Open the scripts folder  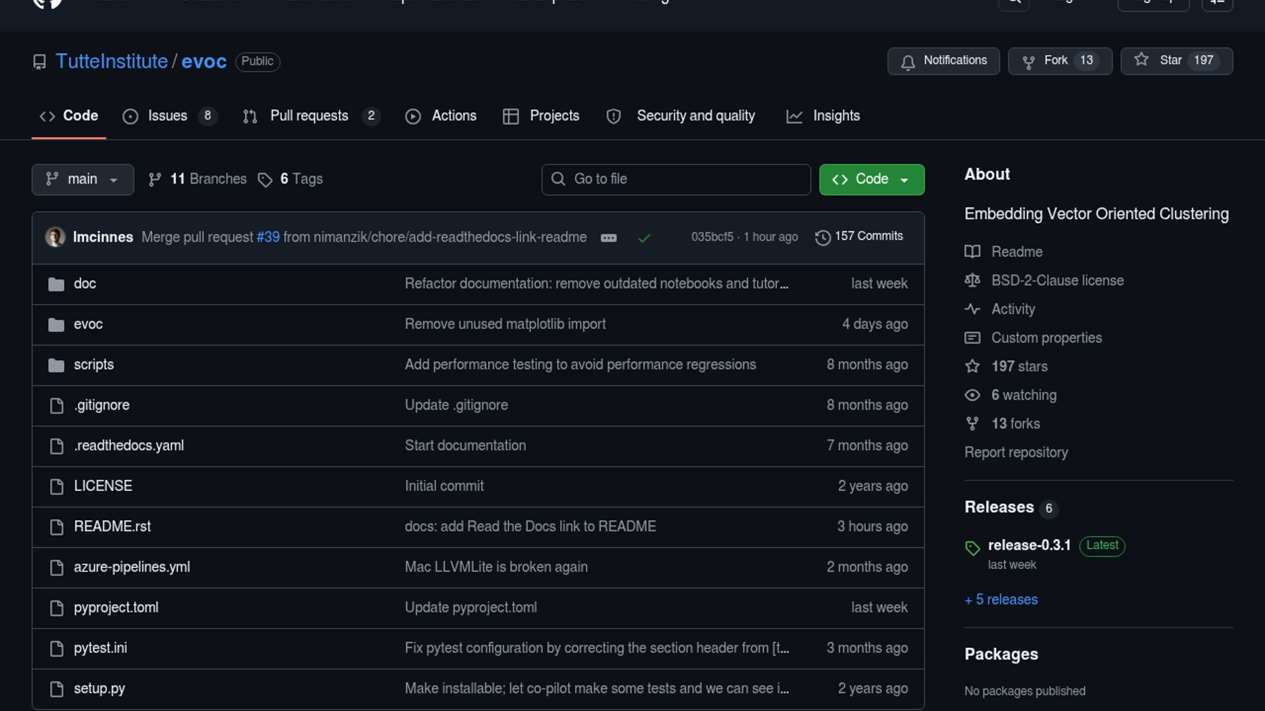coord(94,365)
